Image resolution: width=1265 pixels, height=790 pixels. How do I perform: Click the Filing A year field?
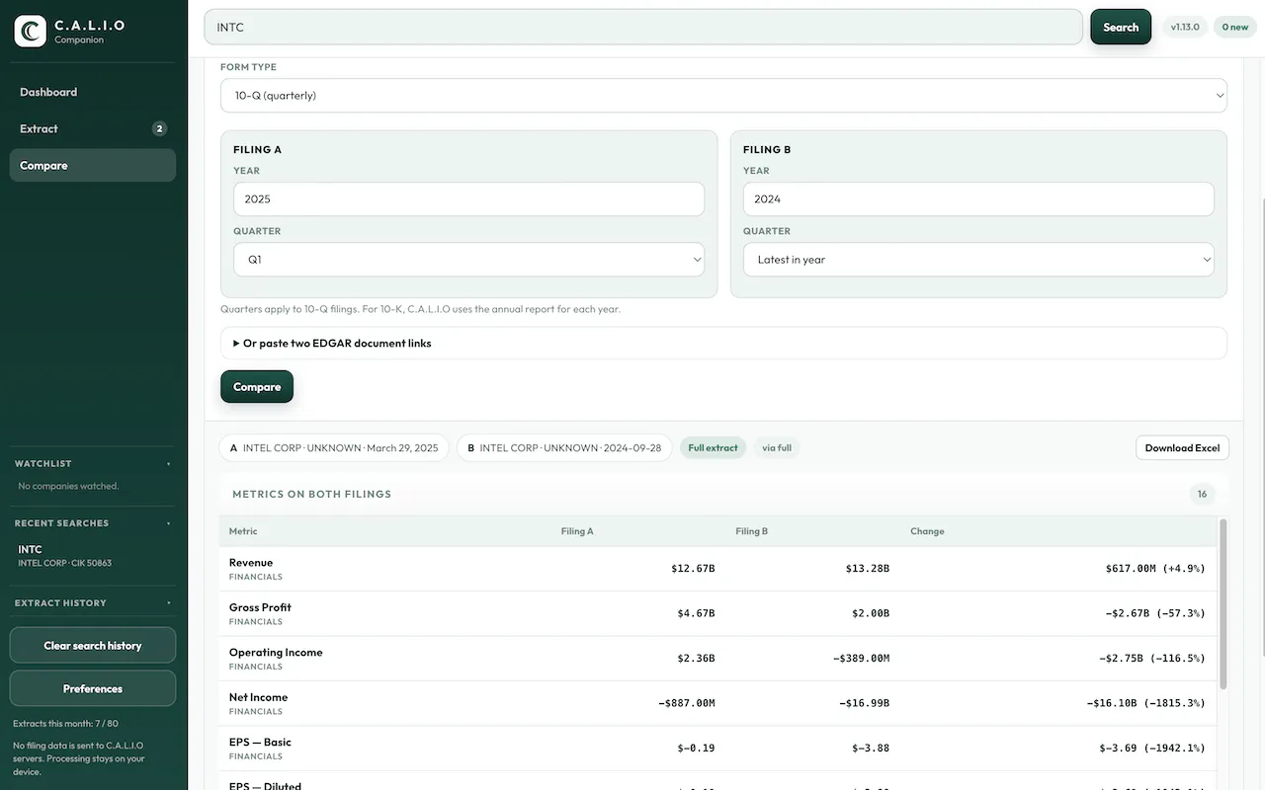click(x=468, y=198)
